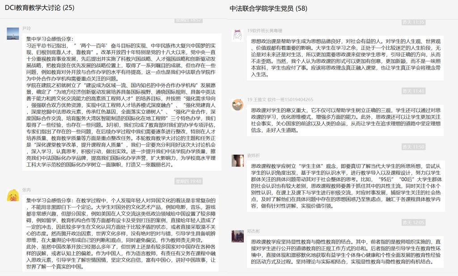Image resolution: width=458 pixels, height=276 pixels.
Task: Click sender name 张冉
Action: 26,189
